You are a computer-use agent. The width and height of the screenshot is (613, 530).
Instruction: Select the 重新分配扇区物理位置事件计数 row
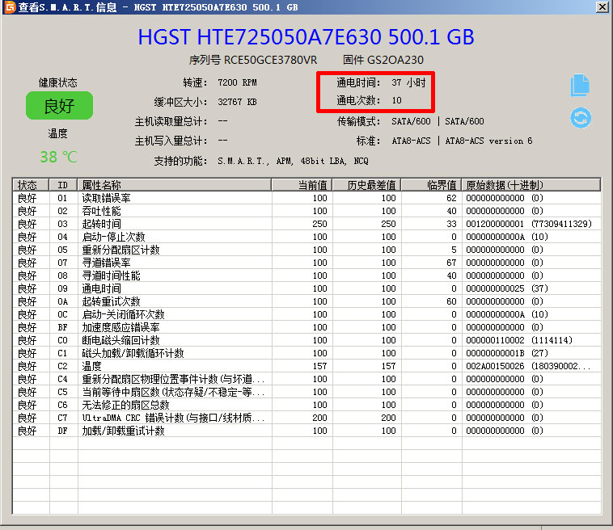click(x=306, y=379)
